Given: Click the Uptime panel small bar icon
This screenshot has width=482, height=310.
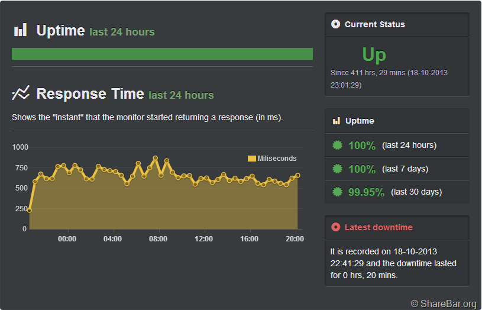Looking at the screenshot, I should pyautogui.click(x=336, y=121).
